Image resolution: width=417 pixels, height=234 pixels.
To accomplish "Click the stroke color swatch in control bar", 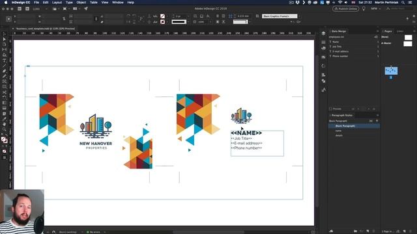I will pyautogui.click(x=162, y=21).
